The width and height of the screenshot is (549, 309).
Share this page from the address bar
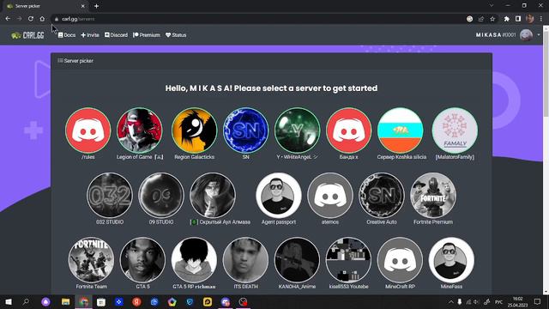coord(481,19)
